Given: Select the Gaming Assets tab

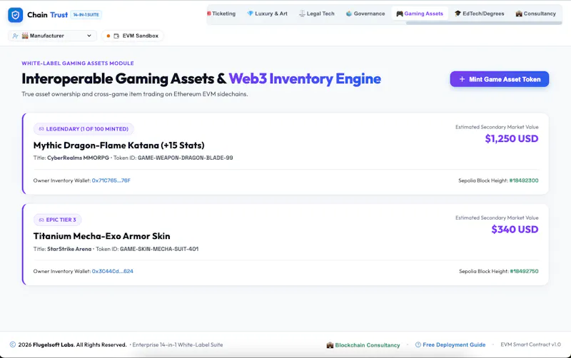Looking at the screenshot, I should tap(420, 14).
